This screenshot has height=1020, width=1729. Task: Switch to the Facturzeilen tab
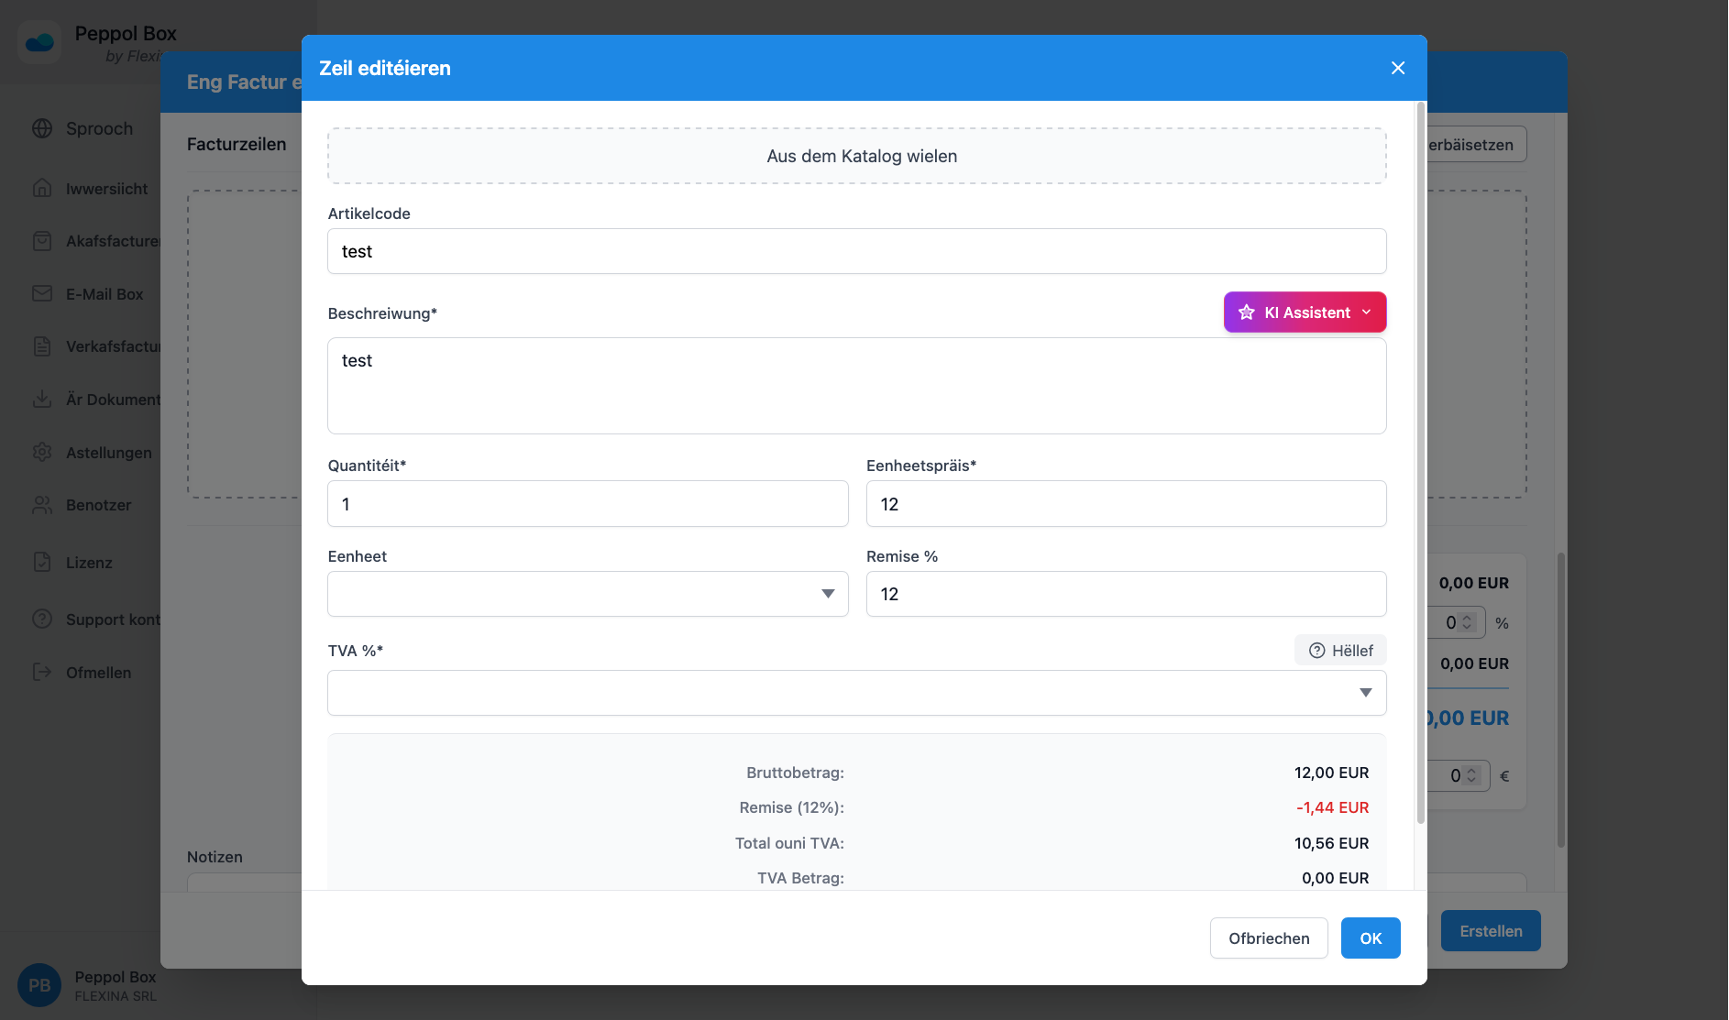pos(237,144)
